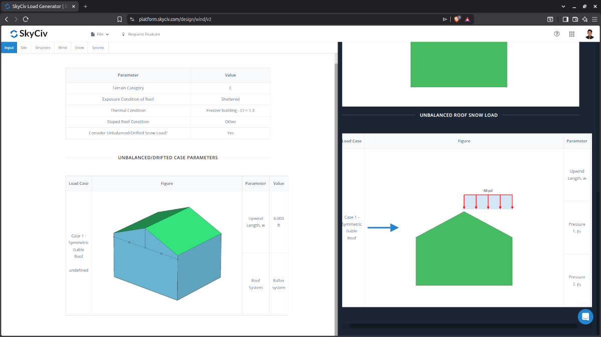601x337 pixels.
Task: Switch to the Site tab
Action: (x=24, y=48)
